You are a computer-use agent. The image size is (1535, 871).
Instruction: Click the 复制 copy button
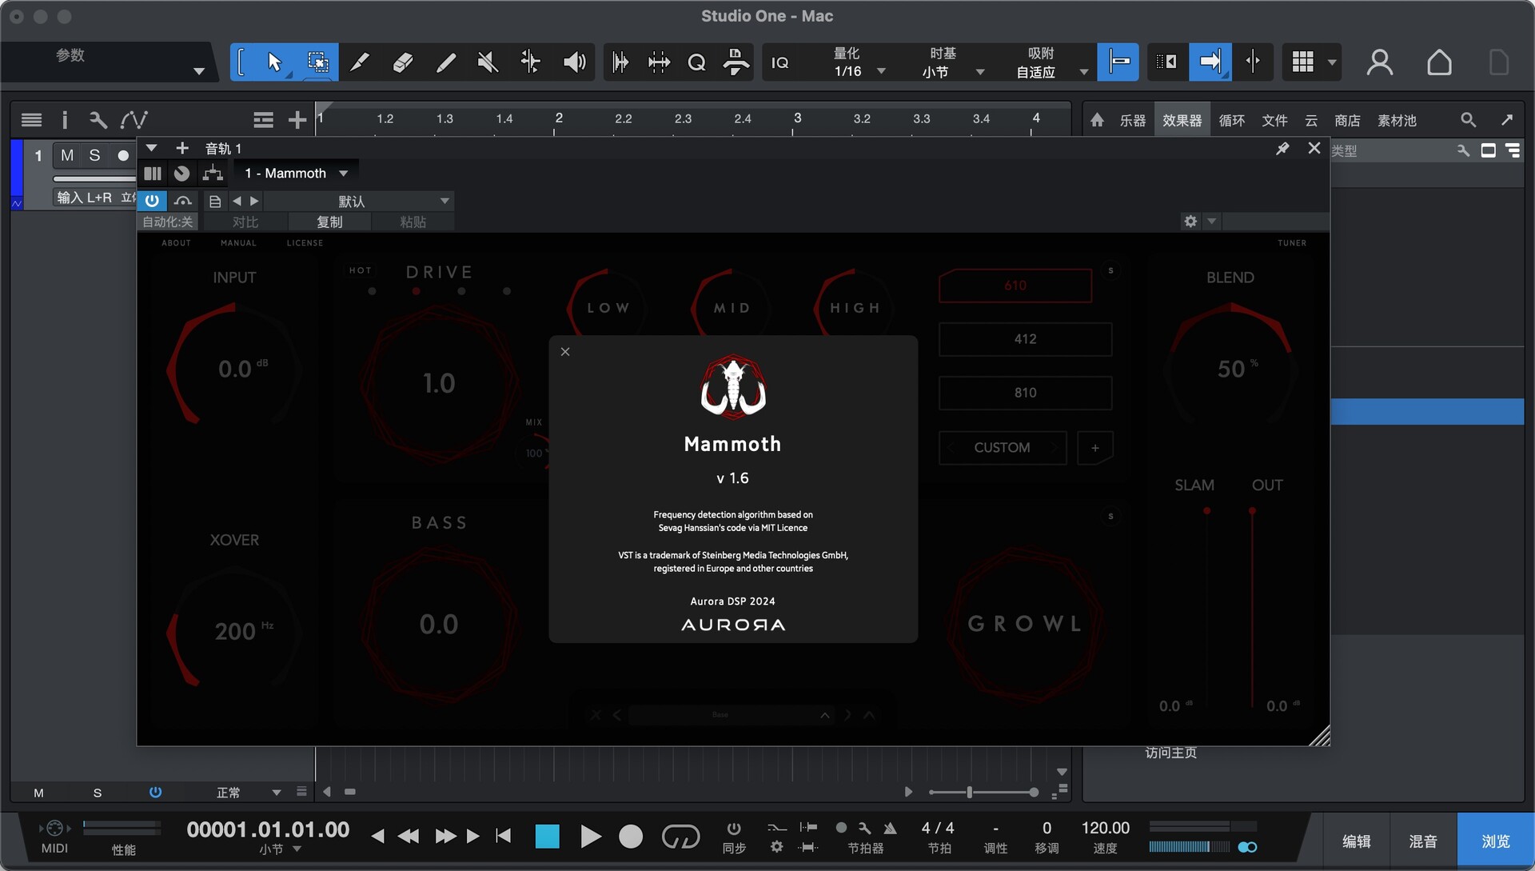click(329, 222)
